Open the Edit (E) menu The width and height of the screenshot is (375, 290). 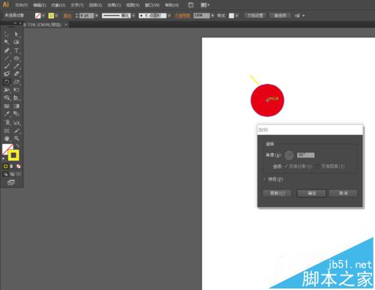(x=40, y=5)
